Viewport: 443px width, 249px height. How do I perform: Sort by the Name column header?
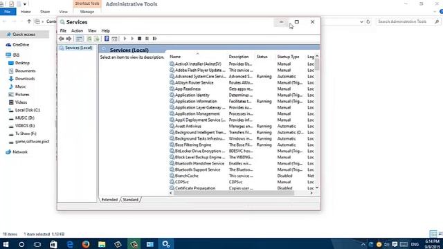point(198,57)
